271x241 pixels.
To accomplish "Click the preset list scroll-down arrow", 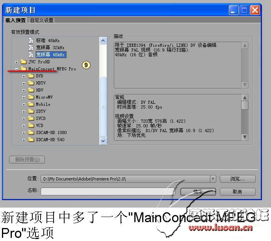I will point(103,141).
